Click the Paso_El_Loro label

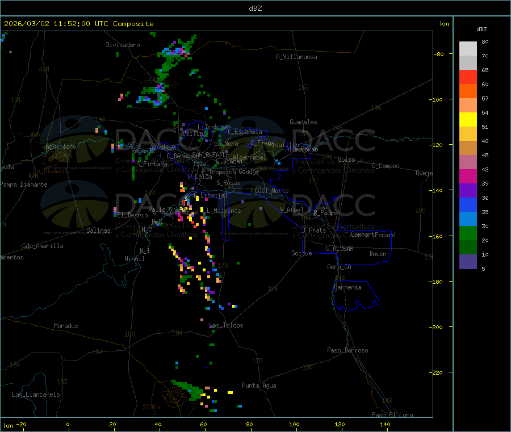[x=393, y=415]
